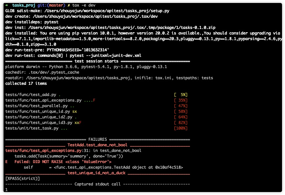285x195 pixels.
Task: Click tests/func/test_add.py result row
Action: [96, 95]
